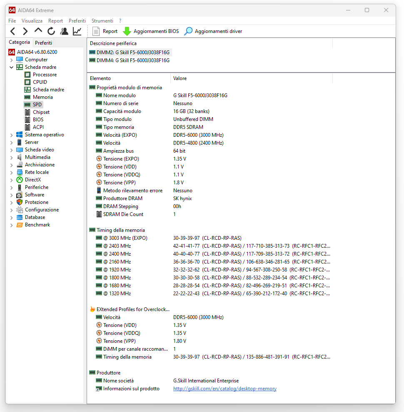Expand the Archiviazione node
Screen dimensions: 404x412
click(11, 165)
